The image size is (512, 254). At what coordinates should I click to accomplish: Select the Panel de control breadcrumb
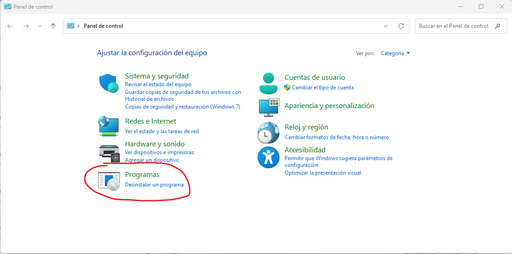(x=103, y=26)
